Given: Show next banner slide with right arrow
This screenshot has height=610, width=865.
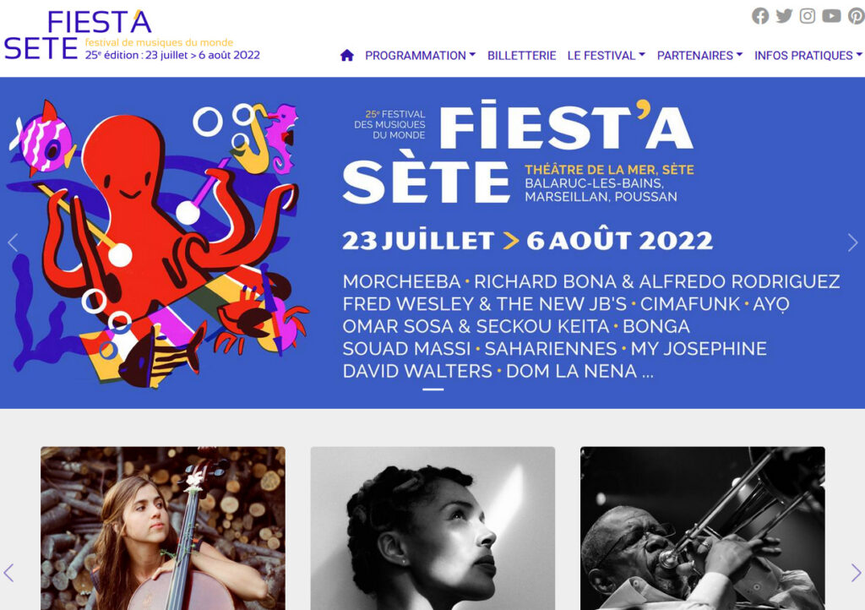Looking at the screenshot, I should (x=852, y=242).
